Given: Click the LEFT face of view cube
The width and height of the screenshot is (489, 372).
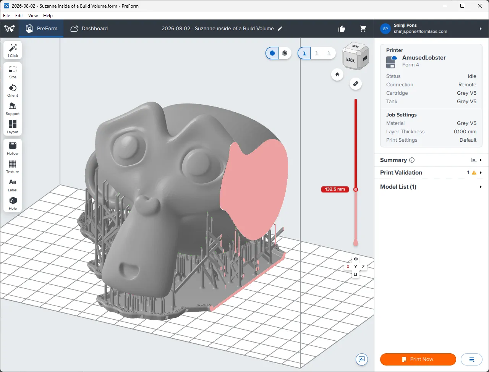Looking at the screenshot, I should tap(364, 58).
